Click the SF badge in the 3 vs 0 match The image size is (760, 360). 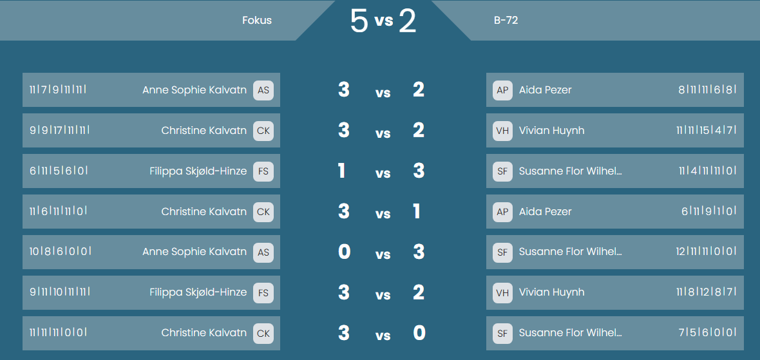(x=502, y=334)
